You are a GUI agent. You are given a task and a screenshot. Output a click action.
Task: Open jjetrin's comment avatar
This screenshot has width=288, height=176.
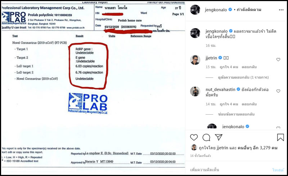click(x=195, y=60)
